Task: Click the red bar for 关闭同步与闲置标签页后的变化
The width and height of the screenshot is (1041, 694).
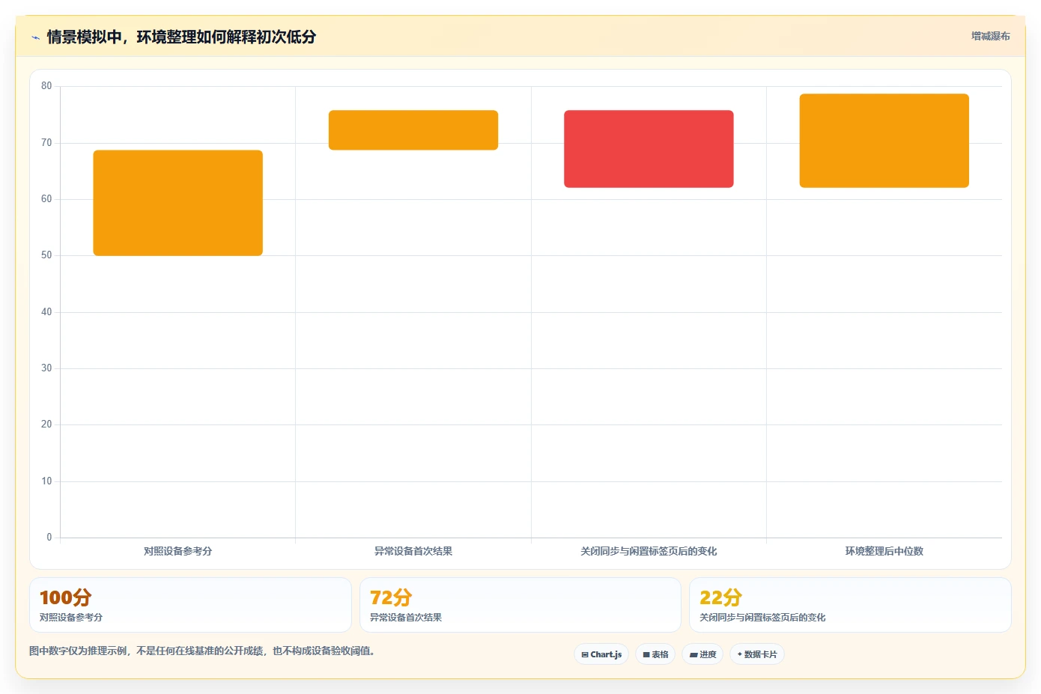Action: coord(649,149)
